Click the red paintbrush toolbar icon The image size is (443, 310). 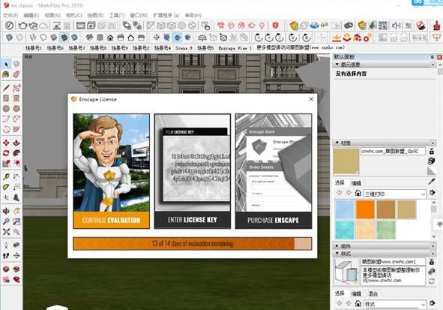pyautogui.click(x=437, y=26)
